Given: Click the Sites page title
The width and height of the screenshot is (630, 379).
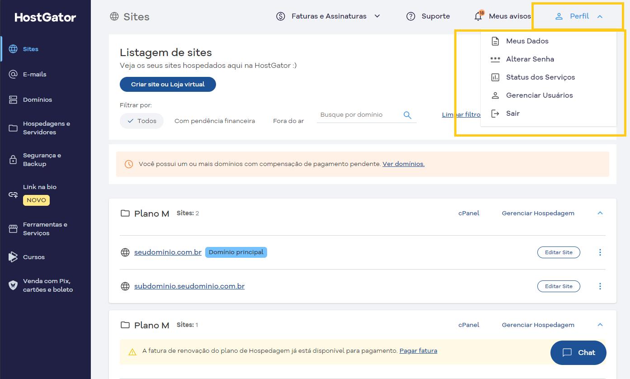Looking at the screenshot, I should coord(136,17).
